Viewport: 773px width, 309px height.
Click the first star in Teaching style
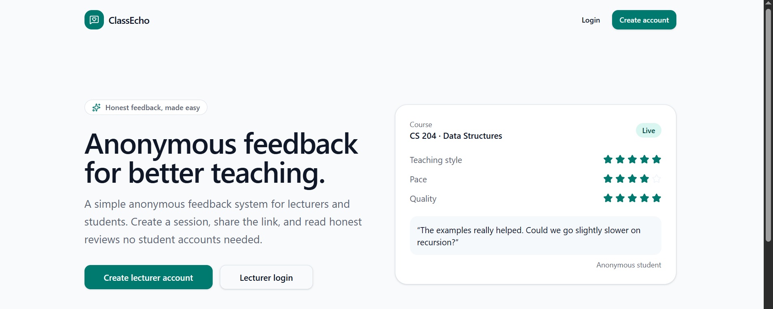[608, 159]
